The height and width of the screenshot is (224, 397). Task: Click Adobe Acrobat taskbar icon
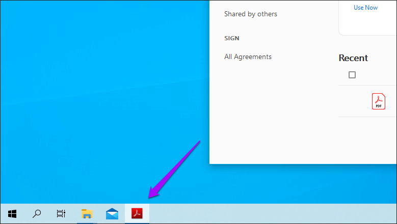137,214
